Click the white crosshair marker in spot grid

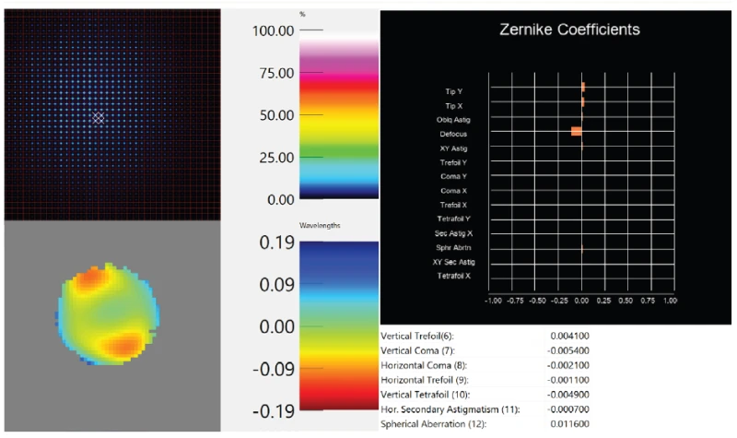pyautogui.click(x=99, y=118)
